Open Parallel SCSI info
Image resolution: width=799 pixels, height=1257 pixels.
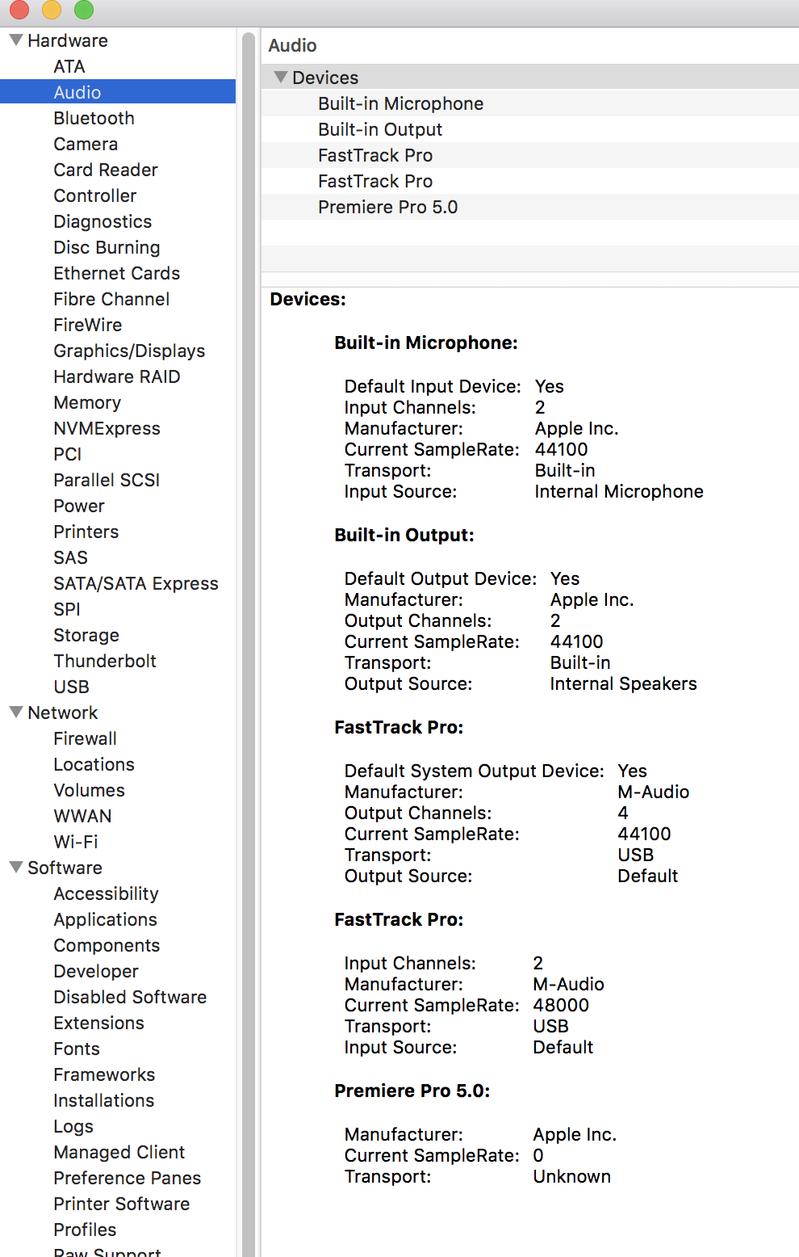click(x=107, y=480)
